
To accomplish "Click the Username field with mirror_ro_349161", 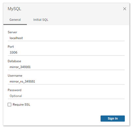I will click(x=66, y=82).
